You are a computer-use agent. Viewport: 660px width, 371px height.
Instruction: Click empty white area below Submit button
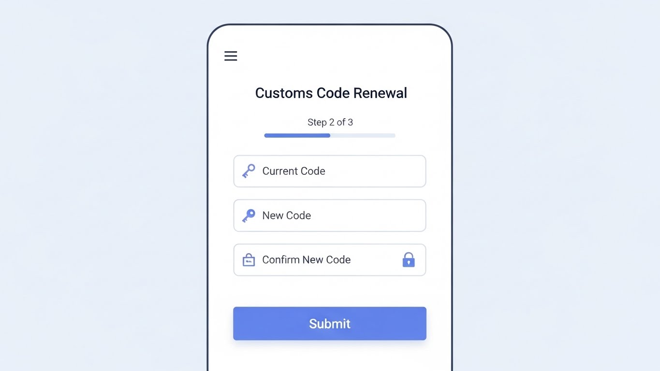click(330, 357)
